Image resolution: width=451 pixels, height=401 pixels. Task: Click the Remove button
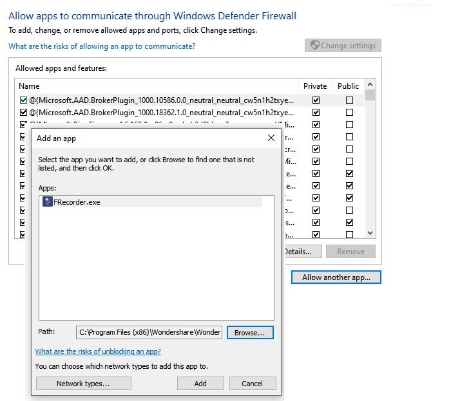pyautogui.click(x=350, y=251)
